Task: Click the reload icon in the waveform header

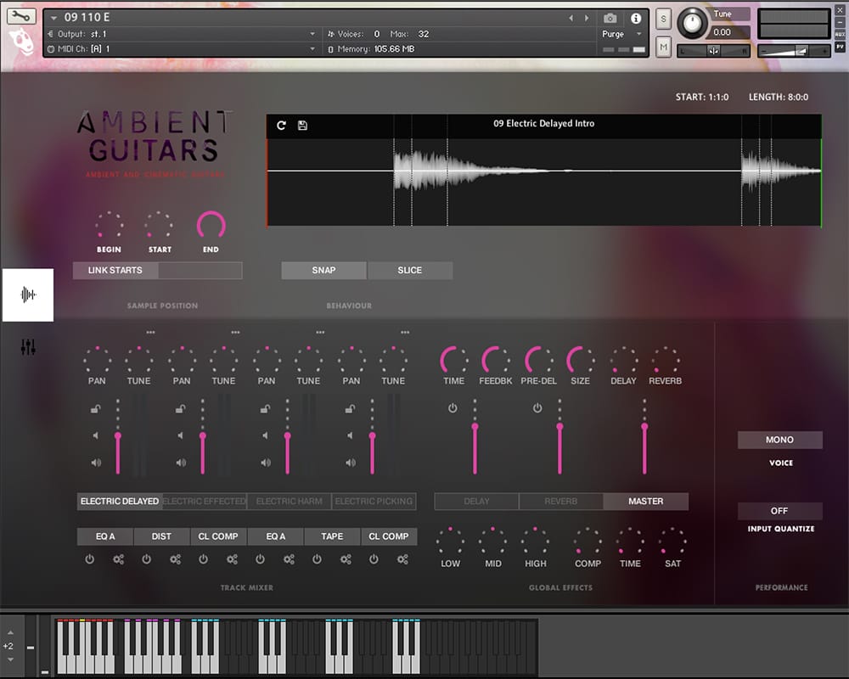Action: (x=282, y=126)
